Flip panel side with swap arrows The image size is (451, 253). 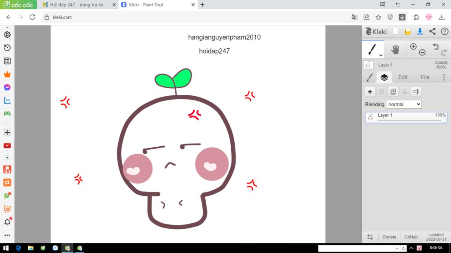pos(370,237)
